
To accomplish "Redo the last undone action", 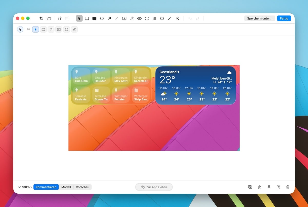I will point(197,18).
